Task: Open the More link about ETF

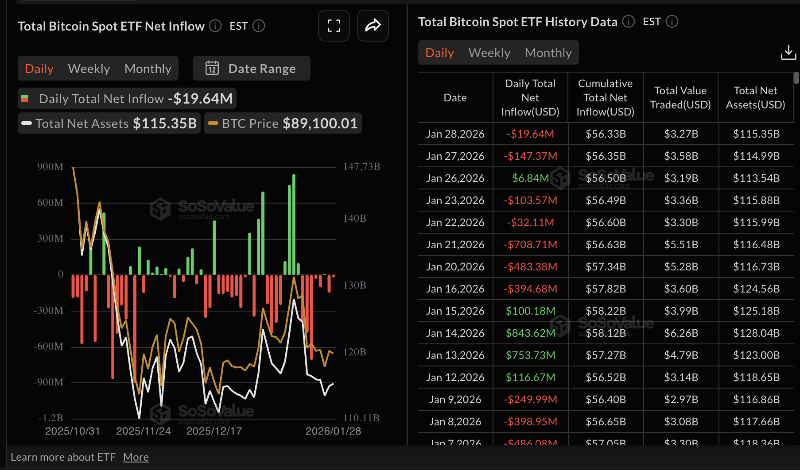Action: coord(136,457)
